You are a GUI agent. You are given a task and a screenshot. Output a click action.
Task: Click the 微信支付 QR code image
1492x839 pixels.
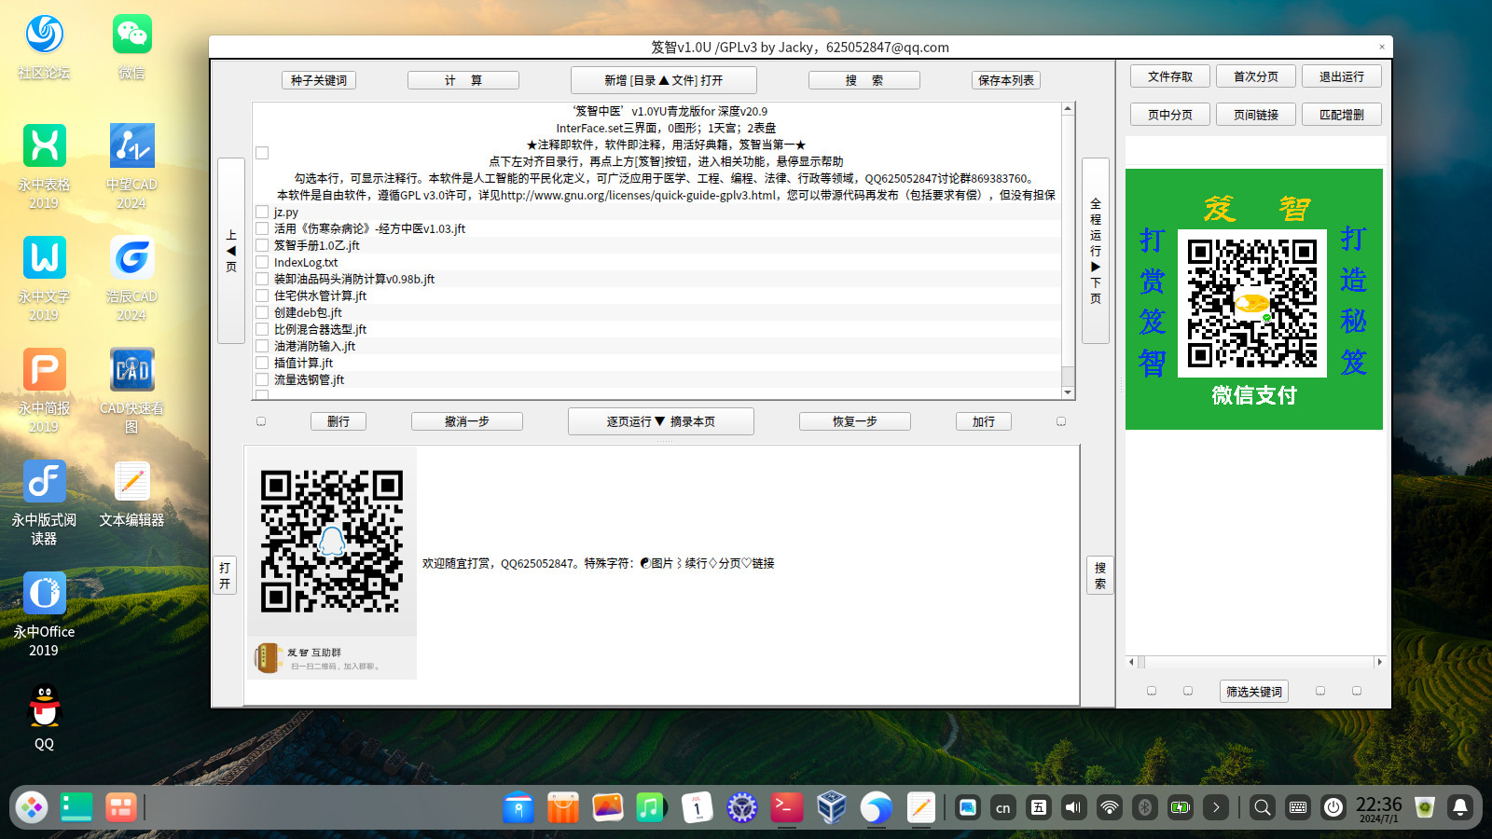click(x=1252, y=304)
